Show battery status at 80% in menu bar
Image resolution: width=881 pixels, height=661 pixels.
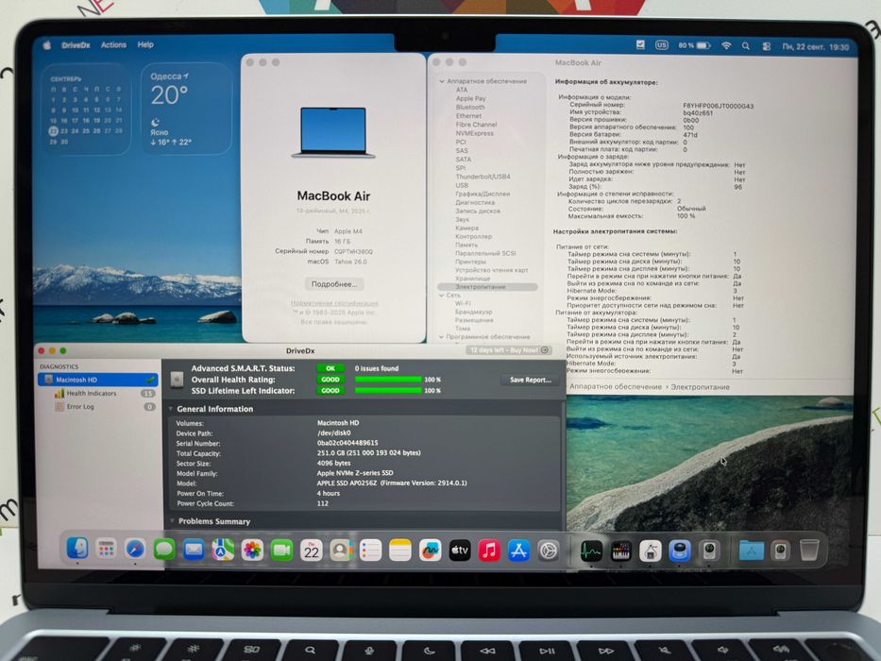(694, 45)
